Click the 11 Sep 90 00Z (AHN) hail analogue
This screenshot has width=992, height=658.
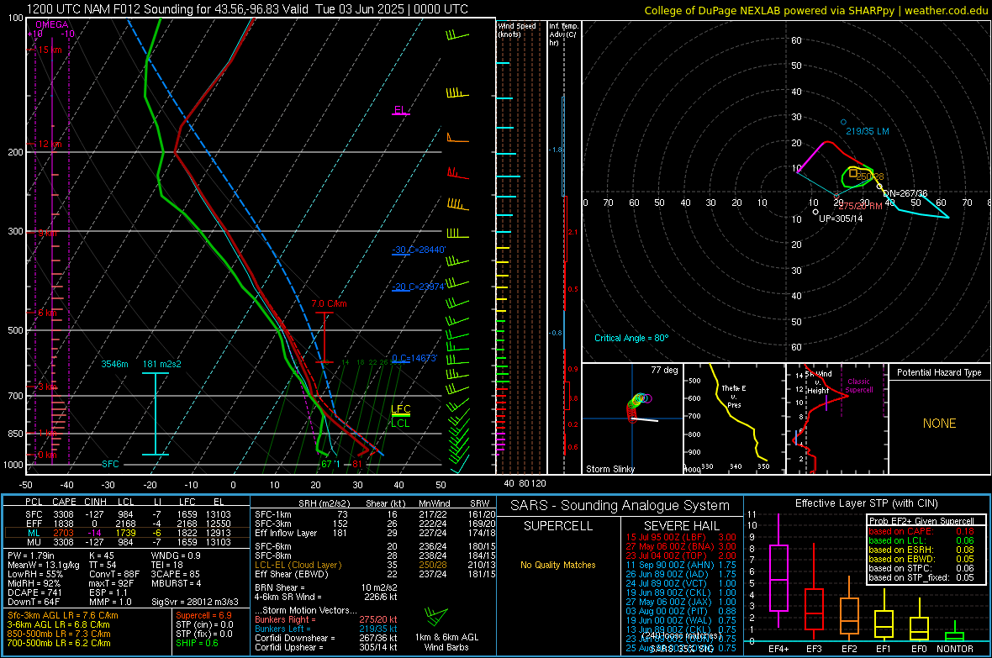click(x=681, y=565)
